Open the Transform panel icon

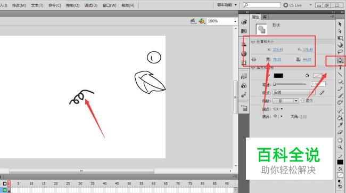pos(244,63)
